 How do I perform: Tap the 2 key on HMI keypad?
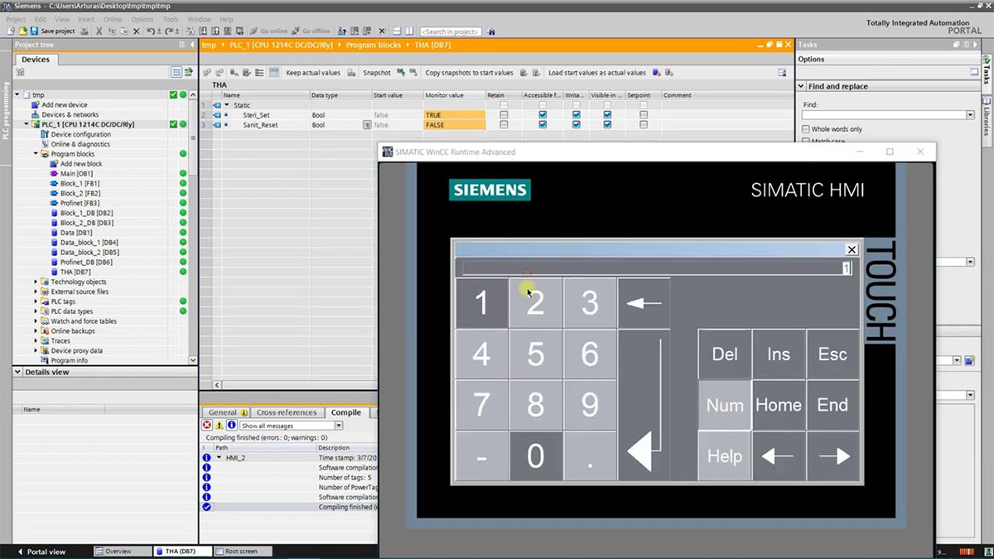tap(536, 303)
